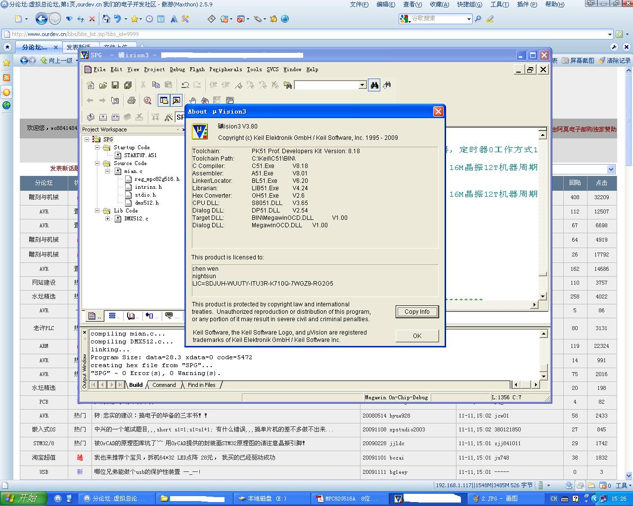Switch to Command output tab

click(164, 385)
